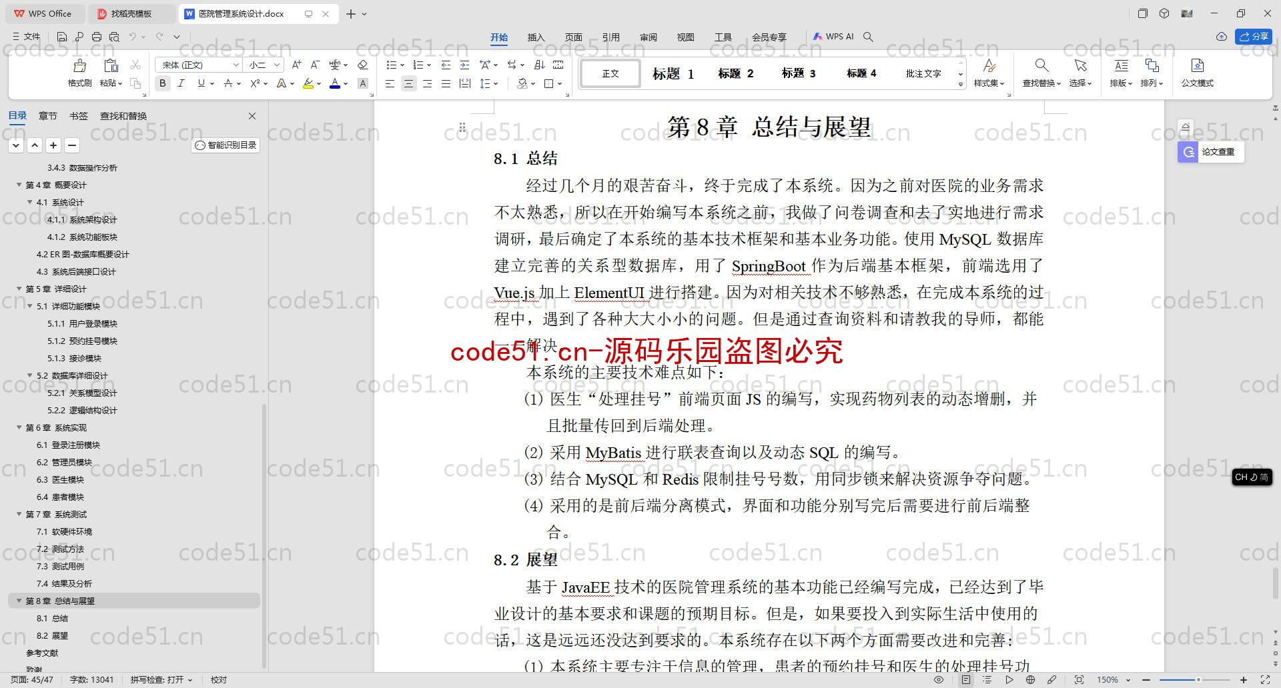The width and height of the screenshot is (1281, 688).
Task: Click the outline view icon in status bar
Action: coord(987,679)
